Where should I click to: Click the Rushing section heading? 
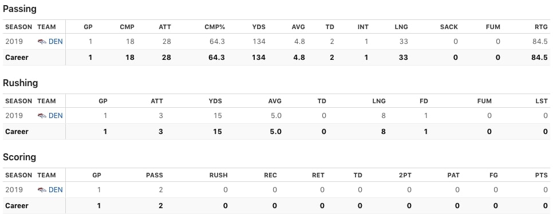pyautogui.click(x=21, y=83)
